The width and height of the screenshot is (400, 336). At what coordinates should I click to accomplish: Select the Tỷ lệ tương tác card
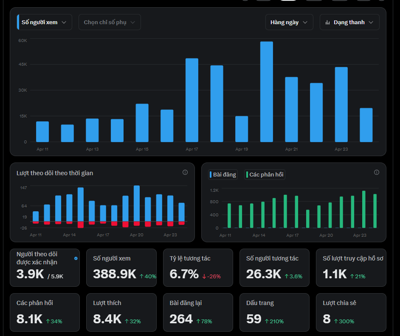click(x=198, y=267)
